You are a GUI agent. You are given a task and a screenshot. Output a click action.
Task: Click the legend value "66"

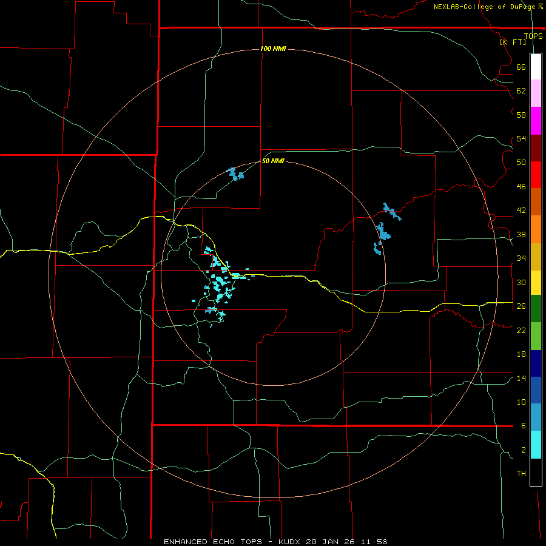click(521, 67)
